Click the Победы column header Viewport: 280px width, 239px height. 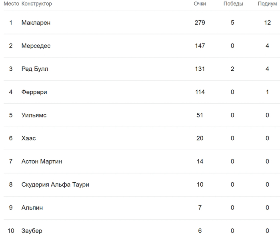point(233,4)
